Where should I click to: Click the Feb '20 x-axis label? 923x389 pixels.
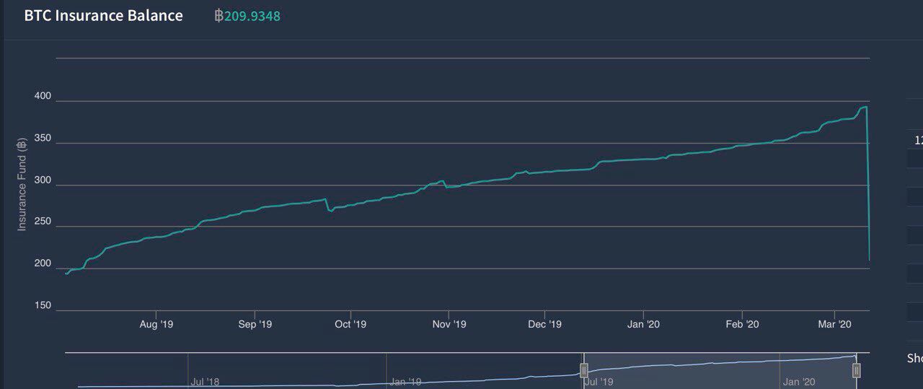[x=741, y=325]
